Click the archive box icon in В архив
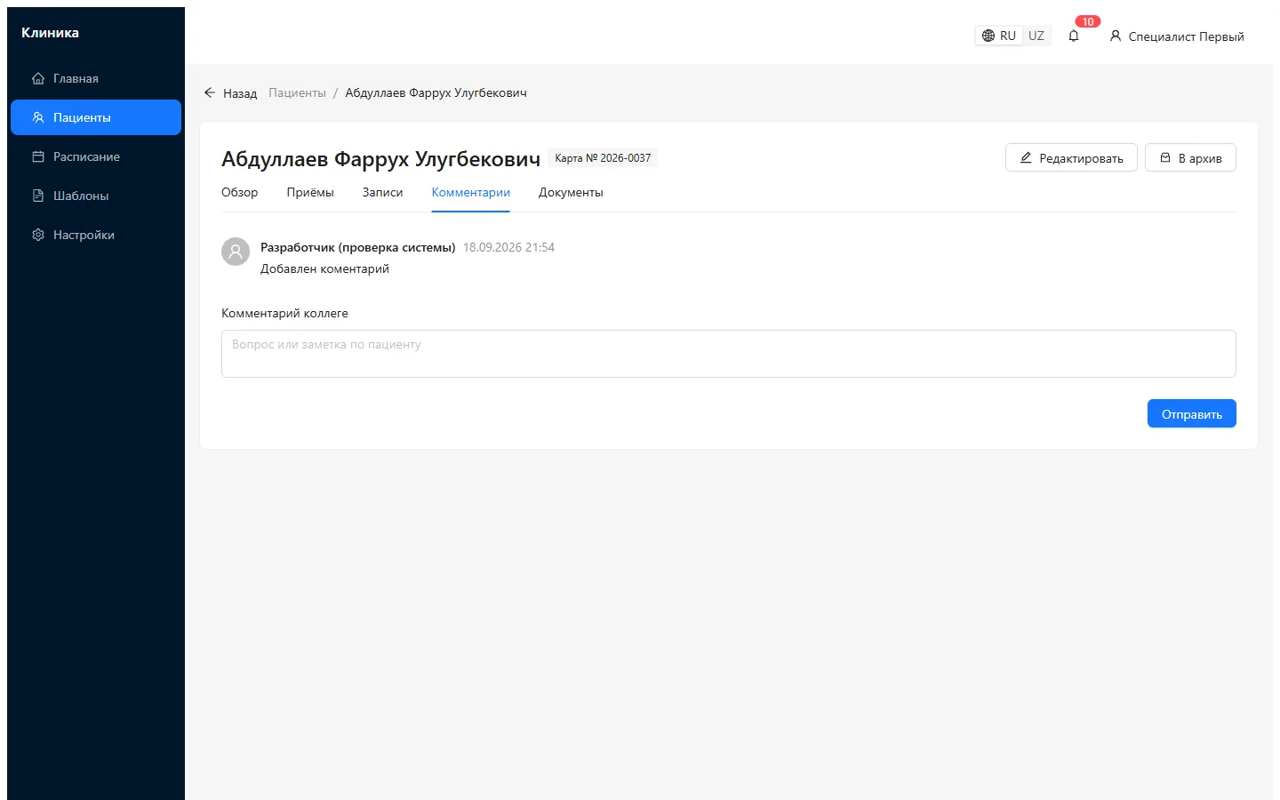 coord(1165,157)
